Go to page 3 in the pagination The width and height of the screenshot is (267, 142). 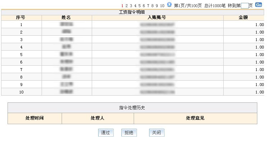pos(131,6)
